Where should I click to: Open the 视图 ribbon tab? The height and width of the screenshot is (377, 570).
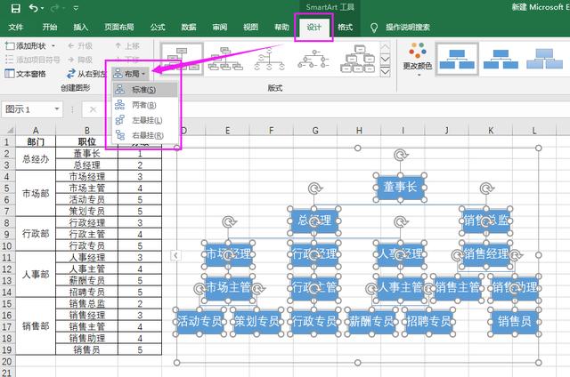(250, 28)
